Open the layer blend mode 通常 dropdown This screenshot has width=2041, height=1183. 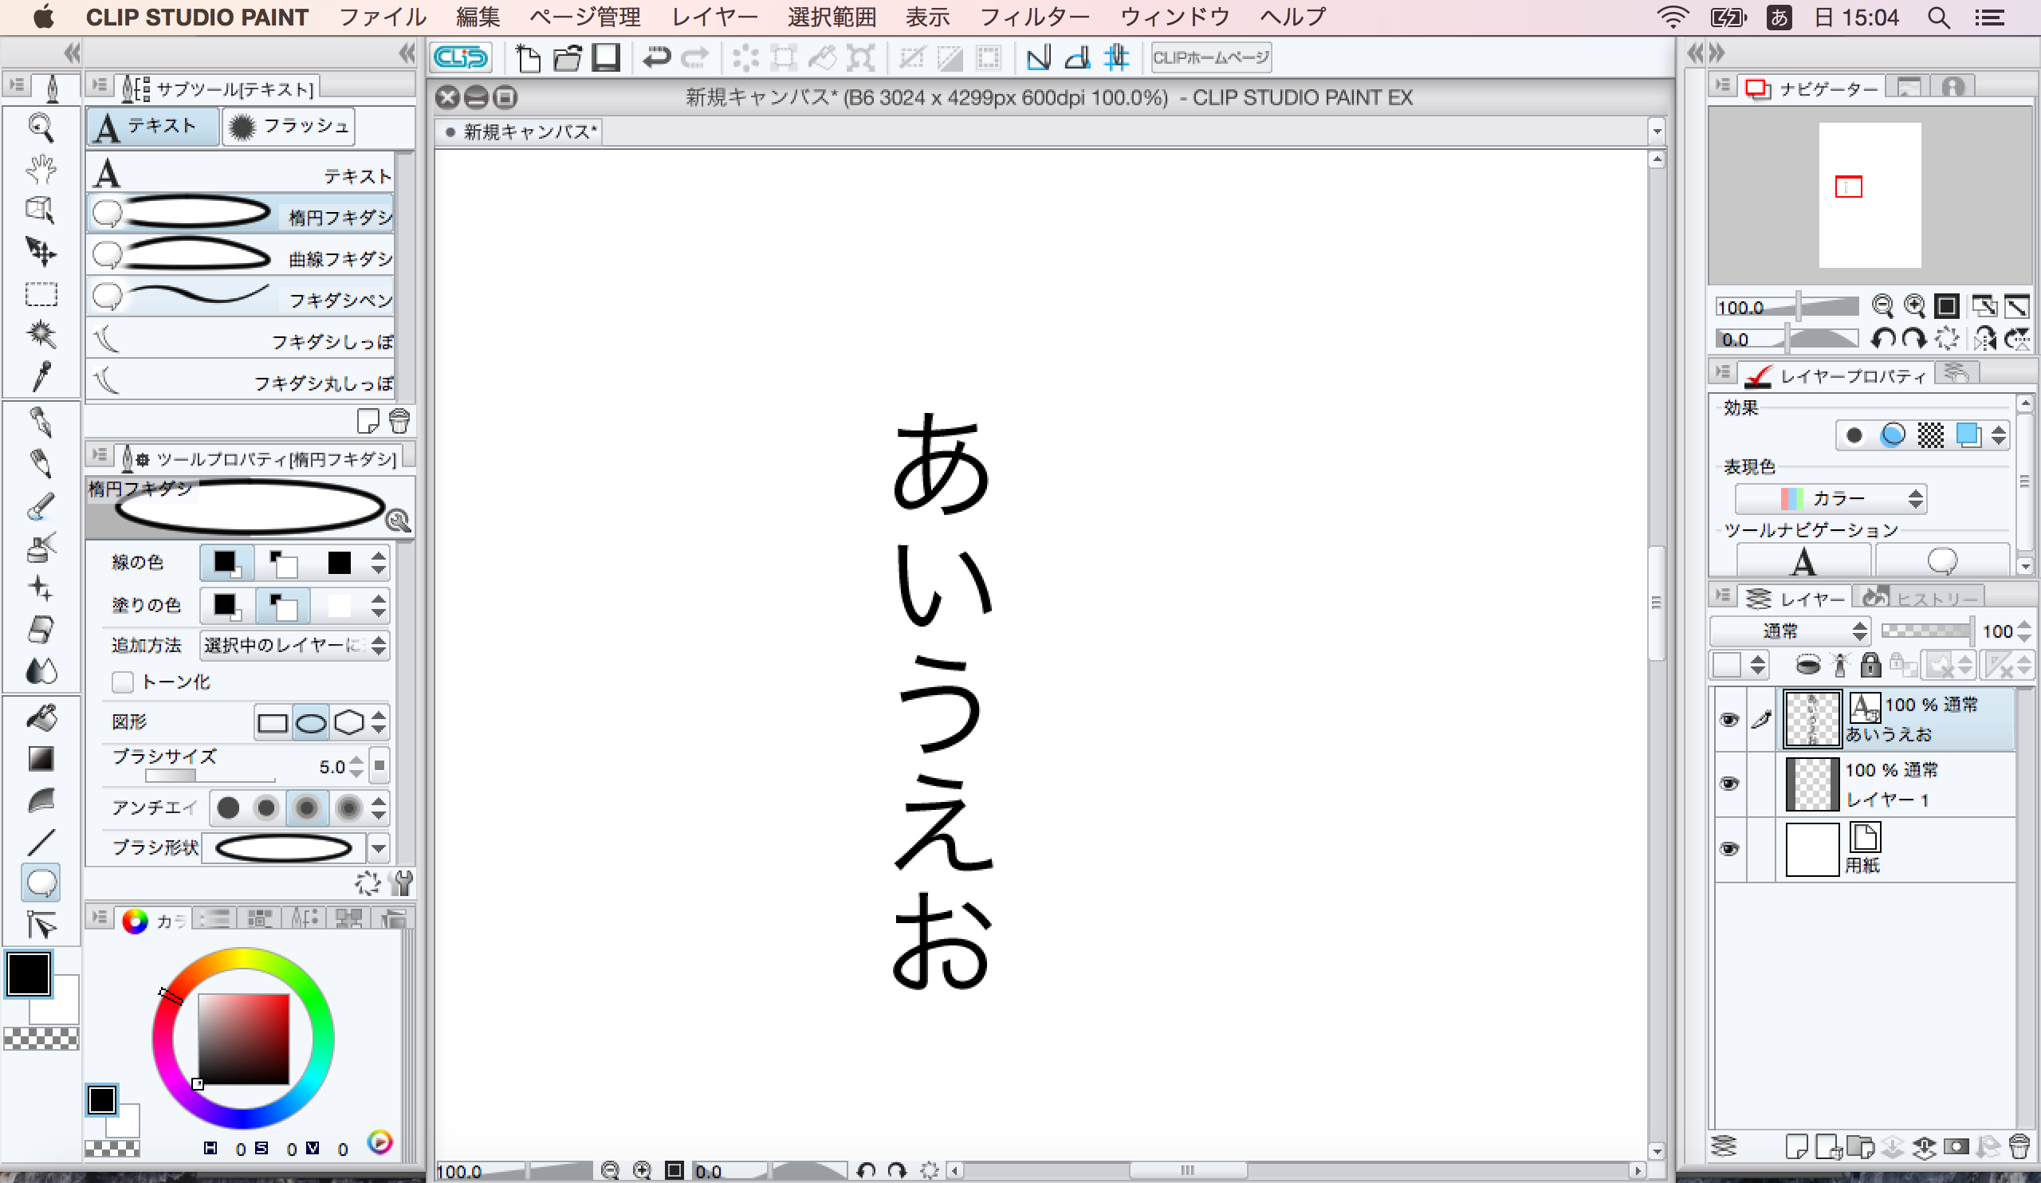1790,631
